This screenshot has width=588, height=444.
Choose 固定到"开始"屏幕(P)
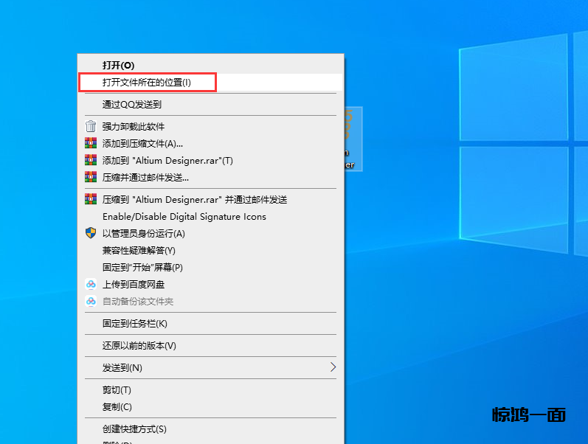pos(142,267)
